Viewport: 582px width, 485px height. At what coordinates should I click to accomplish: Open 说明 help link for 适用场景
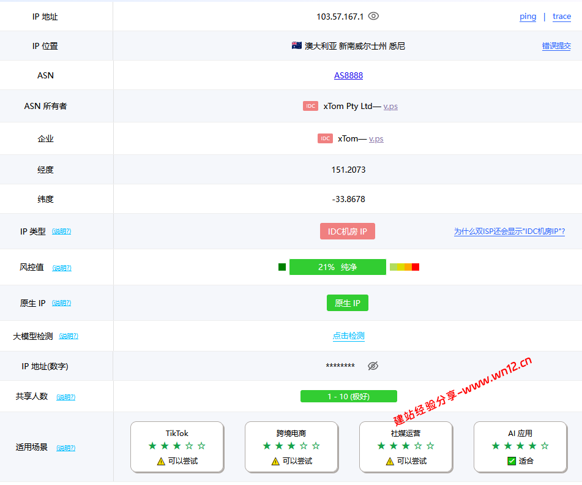66,448
